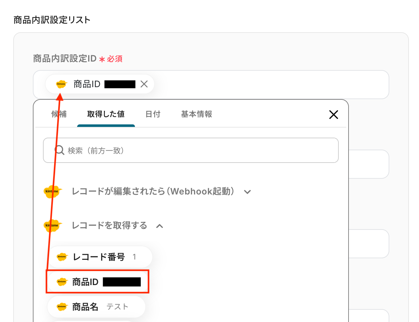The height and width of the screenshot is (322, 419).
Task: Expand the レコードが編集されたら(Webhook起動) chevron
Action: [247, 192]
